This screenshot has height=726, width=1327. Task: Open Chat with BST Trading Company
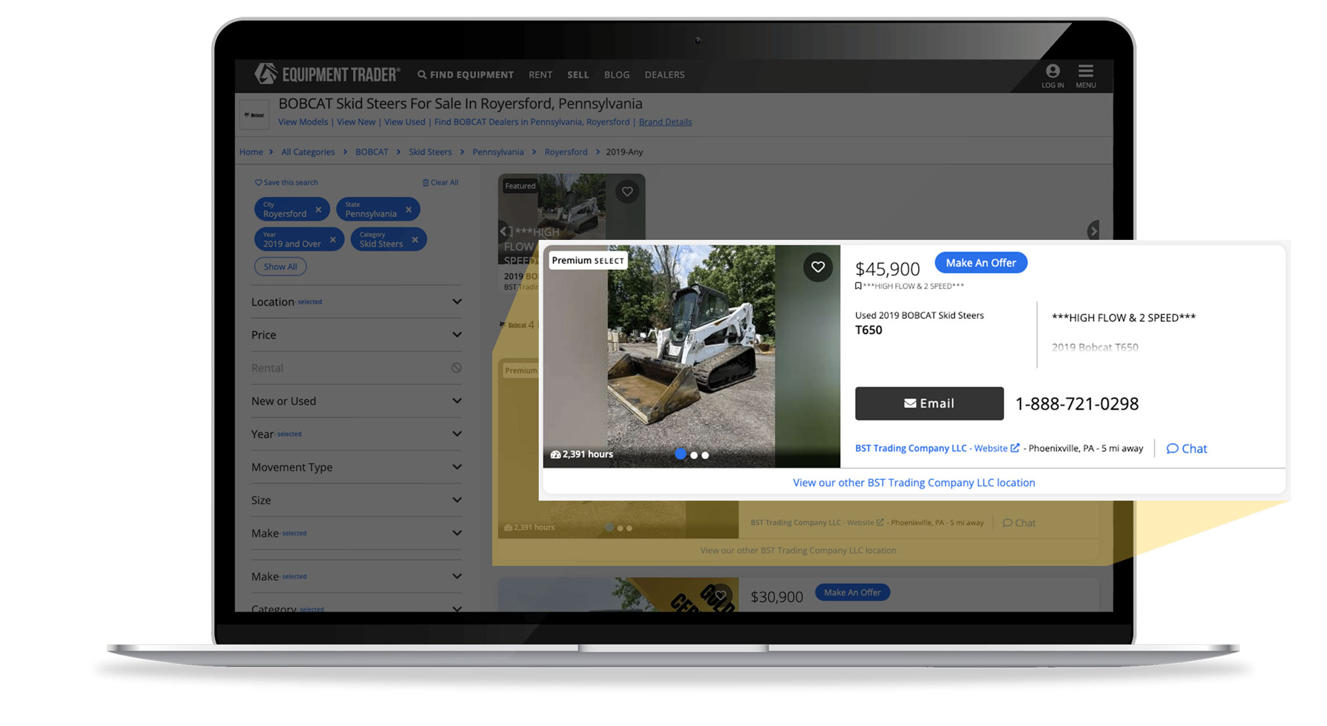pos(1186,449)
